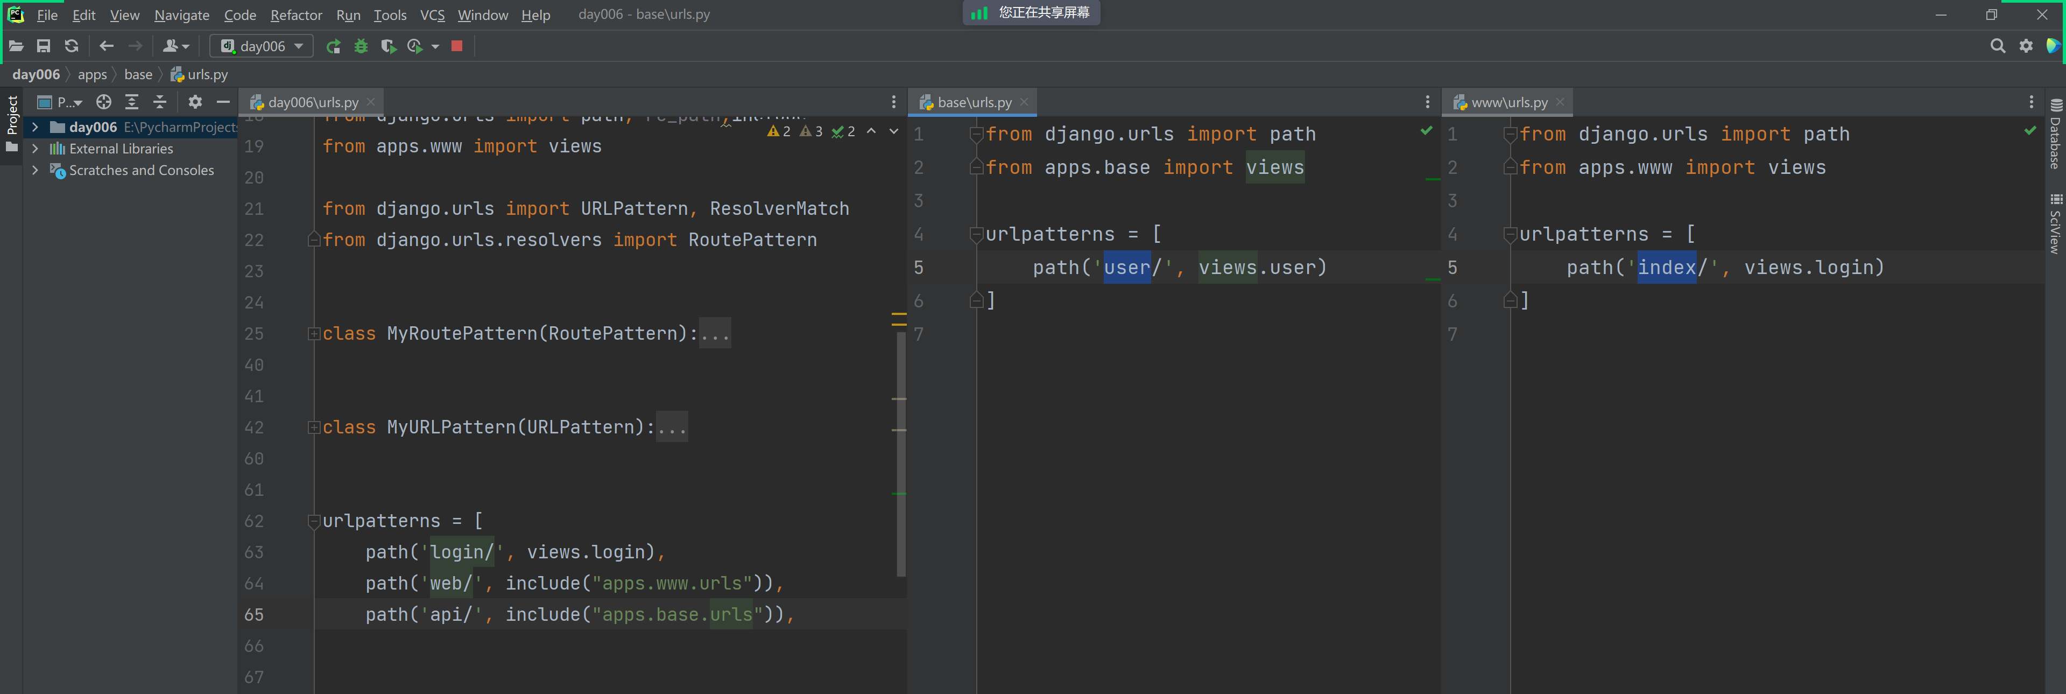Image resolution: width=2066 pixels, height=694 pixels.
Task: Expand Scratches and Consoles node
Action: tap(34, 170)
